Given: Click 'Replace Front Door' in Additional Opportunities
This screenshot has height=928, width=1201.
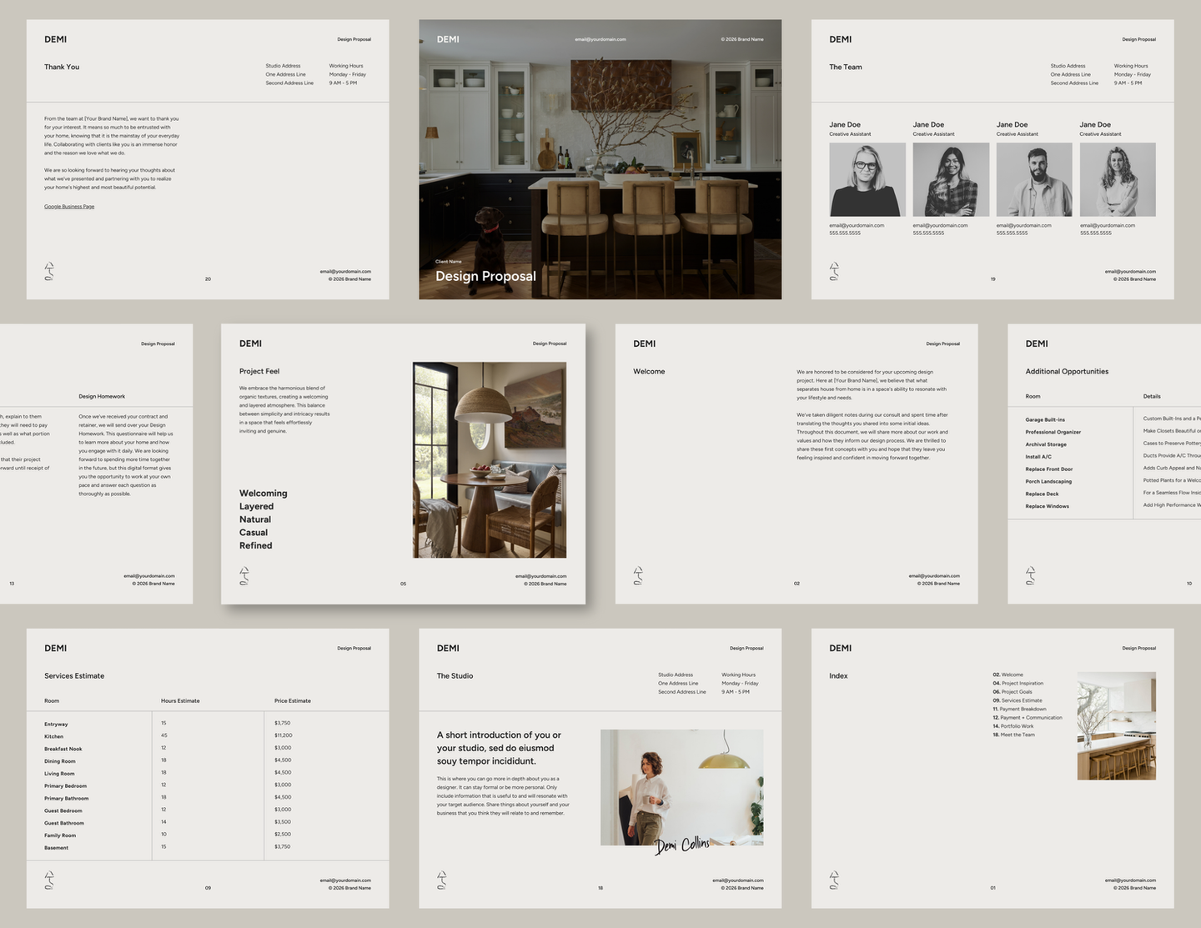Looking at the screenshot, I should [1049, 469].
